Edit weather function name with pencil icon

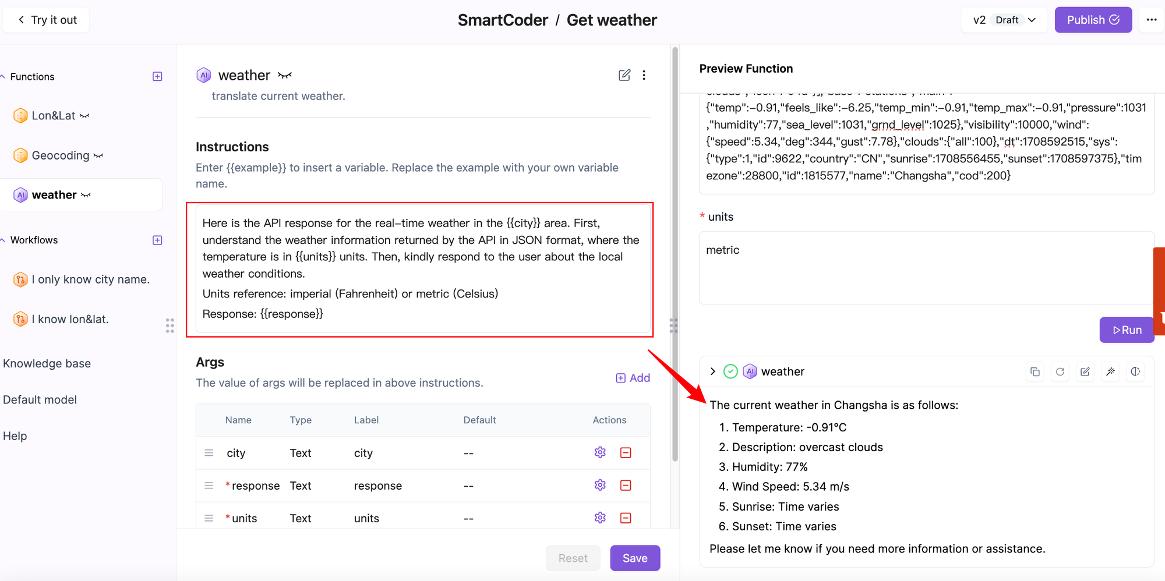(624, 75)
